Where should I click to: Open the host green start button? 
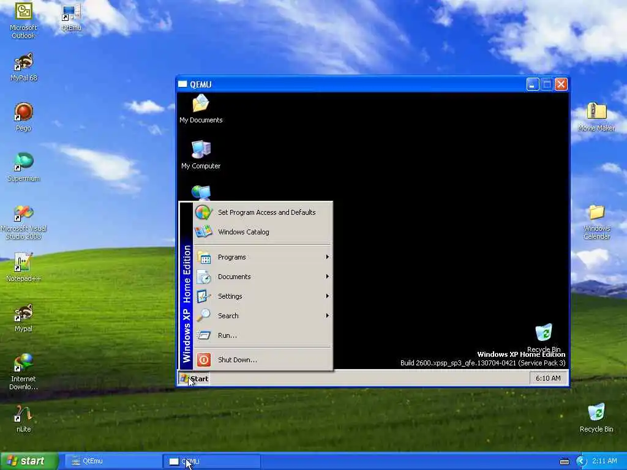click(29, 461)
